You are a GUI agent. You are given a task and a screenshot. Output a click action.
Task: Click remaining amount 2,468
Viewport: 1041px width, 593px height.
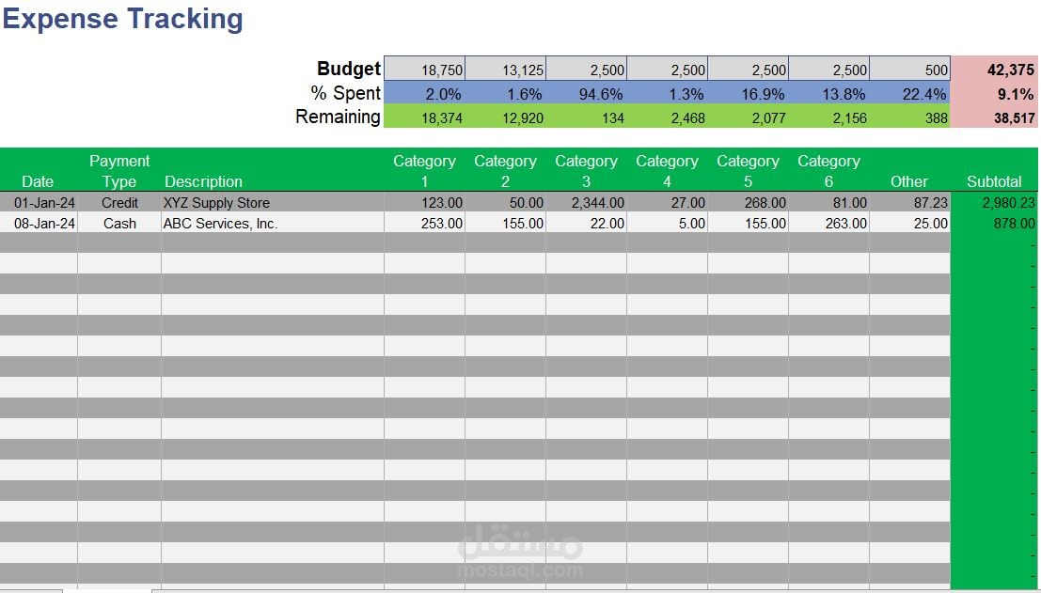tap(668, 117)
